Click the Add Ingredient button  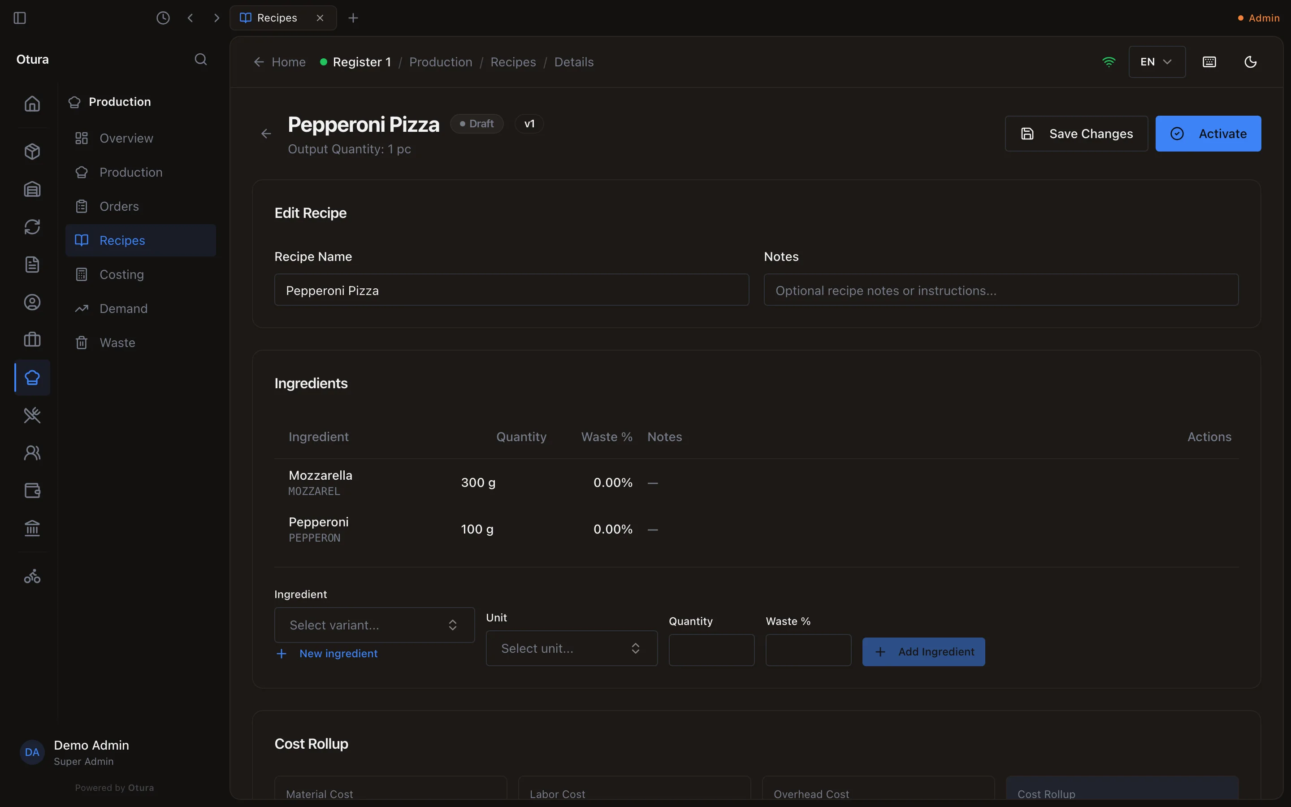923,652
